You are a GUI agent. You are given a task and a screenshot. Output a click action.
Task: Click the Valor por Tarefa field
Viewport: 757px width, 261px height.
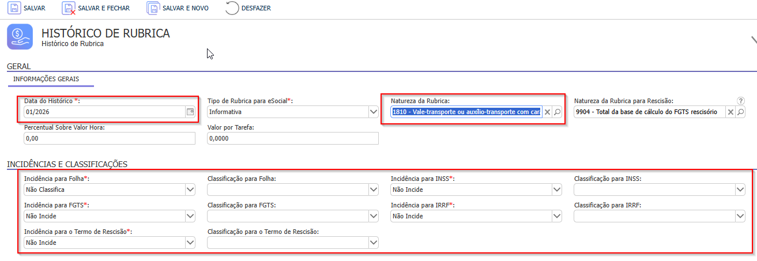click(x=292, y=138)
